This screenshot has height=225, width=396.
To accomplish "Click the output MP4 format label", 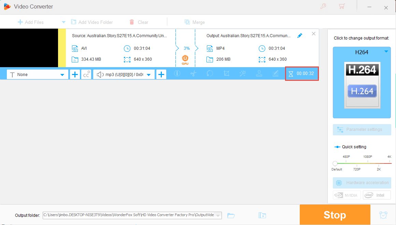I will (220, 48).
